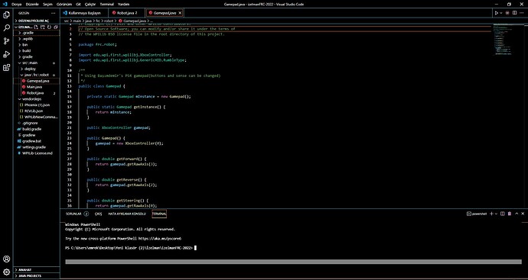Click the code minimap preview

(504, 40)
